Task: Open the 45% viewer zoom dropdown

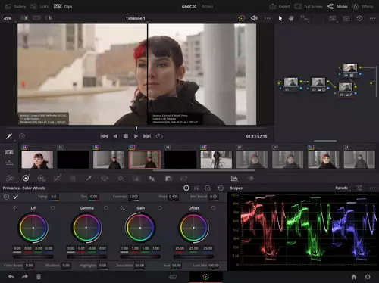Action: (x=8, y=18)
